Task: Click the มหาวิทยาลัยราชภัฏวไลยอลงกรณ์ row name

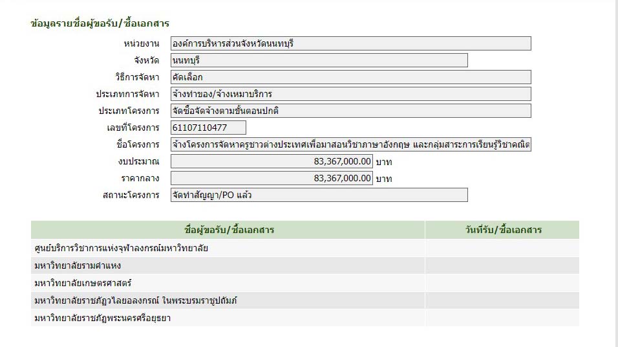Action: point(136,300)
